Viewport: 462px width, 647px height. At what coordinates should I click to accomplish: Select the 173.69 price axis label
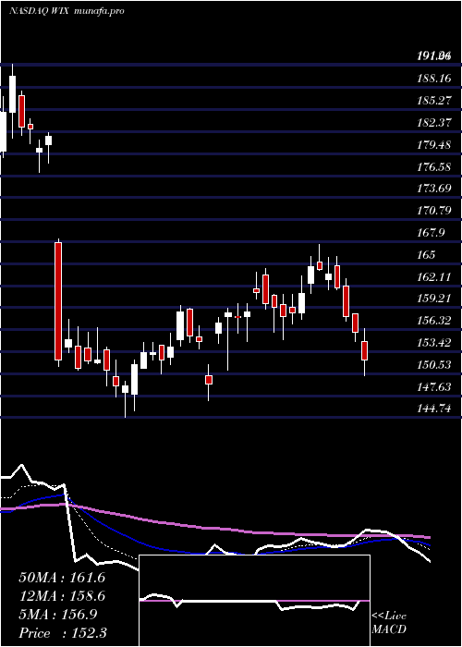[432, 189]
